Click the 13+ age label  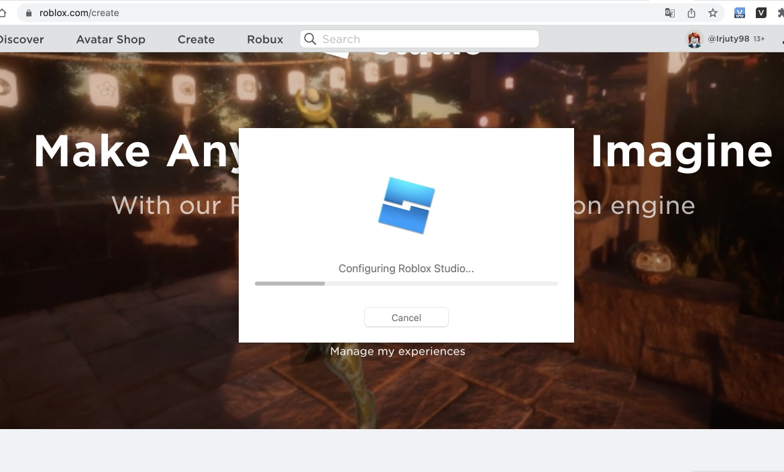click(759, 39)
